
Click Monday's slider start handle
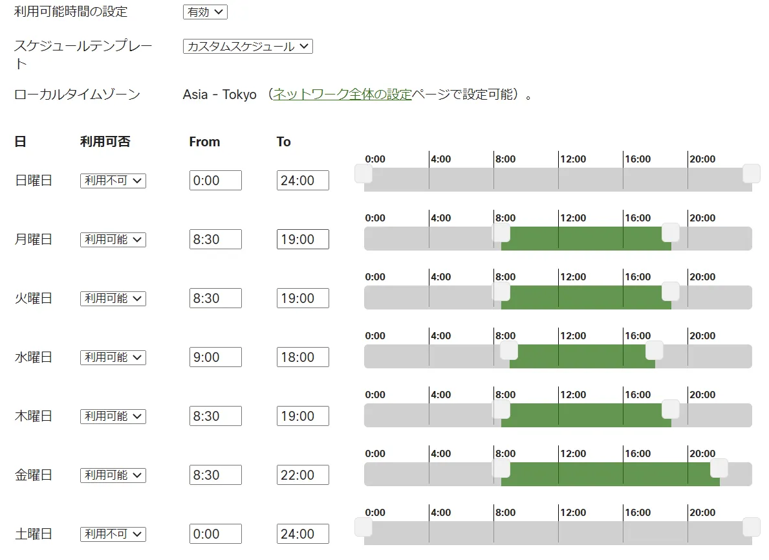501,232
